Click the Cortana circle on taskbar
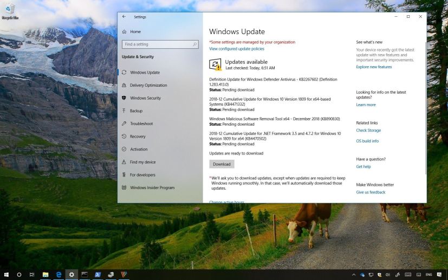448x280 pixels. coord(19,275)
